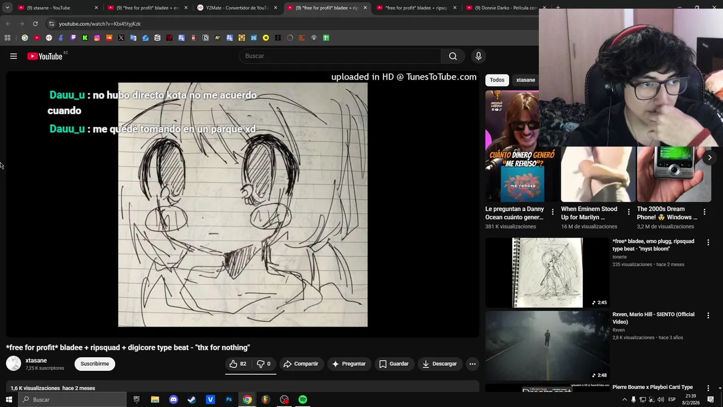Click the Windows taskbar search box
Screen dimensions: 723x407
tap(72, 400)
